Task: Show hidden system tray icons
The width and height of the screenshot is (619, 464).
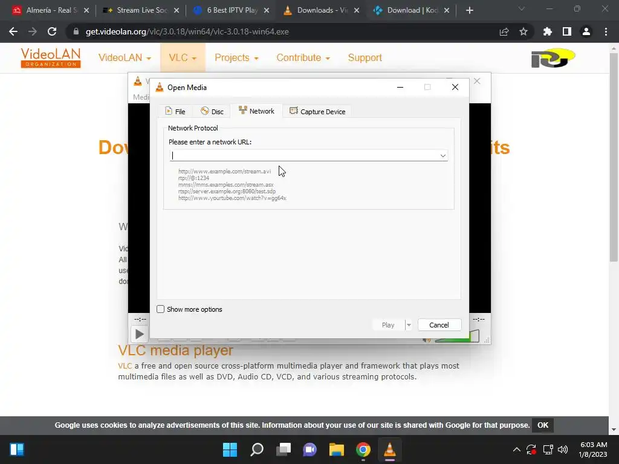Action: (516, 449)
